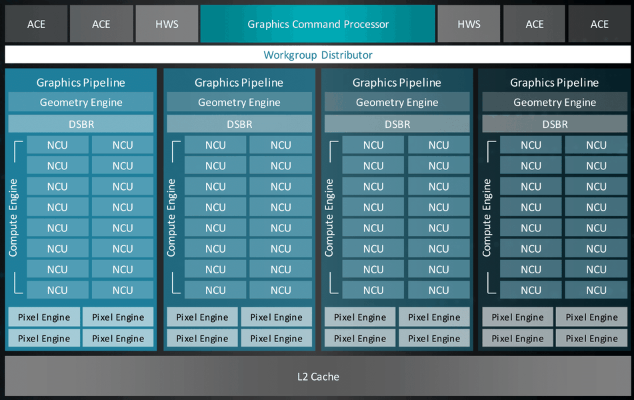The height and width of the screenshot is (400, 634).
Task: Select the DSBR block in the fourth pipeline
Action: point(555,124)
